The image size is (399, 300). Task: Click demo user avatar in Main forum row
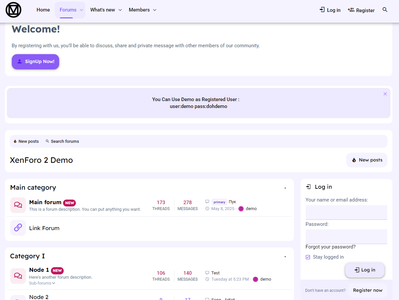click(241, 209)
